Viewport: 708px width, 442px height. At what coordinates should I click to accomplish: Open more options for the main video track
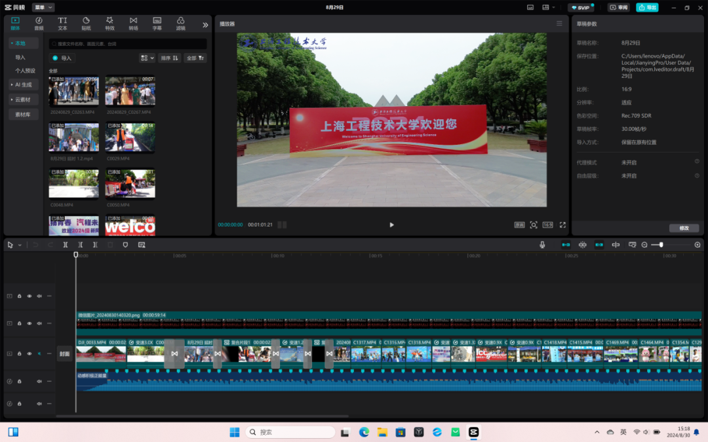(x=49, y=354)
